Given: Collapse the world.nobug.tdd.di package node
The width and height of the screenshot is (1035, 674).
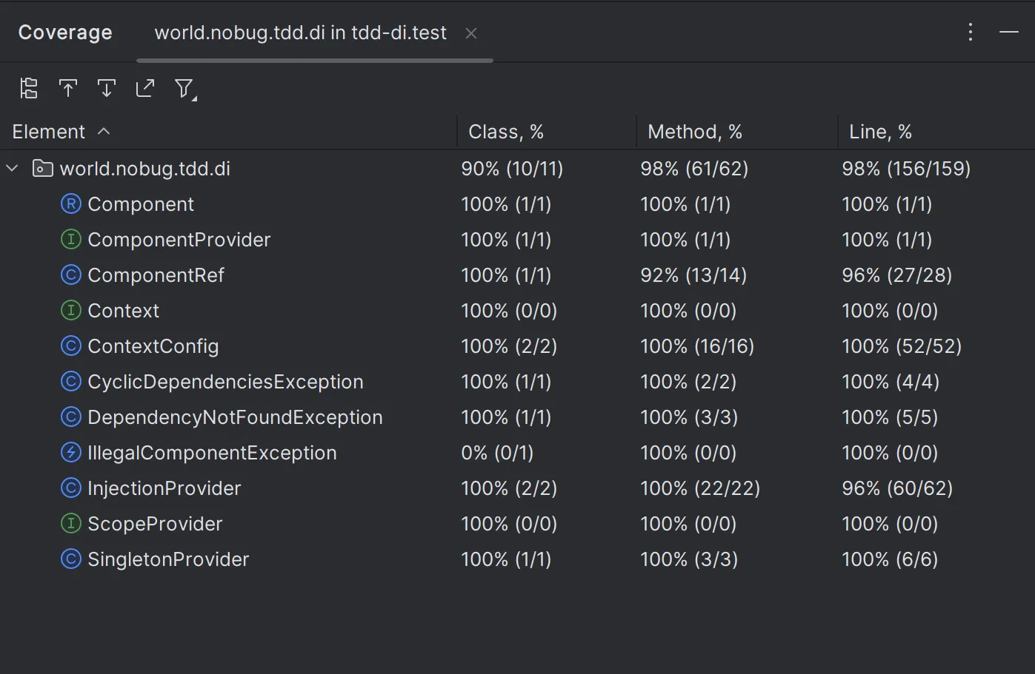Looking at the screenshot, I should [13, 169].
